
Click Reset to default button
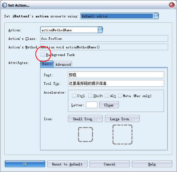point(67,164)
